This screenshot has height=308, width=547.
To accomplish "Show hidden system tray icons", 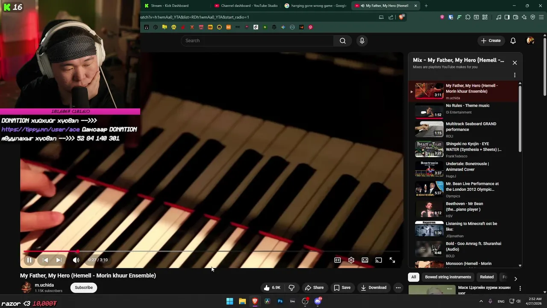I will [x=481, y=301].
